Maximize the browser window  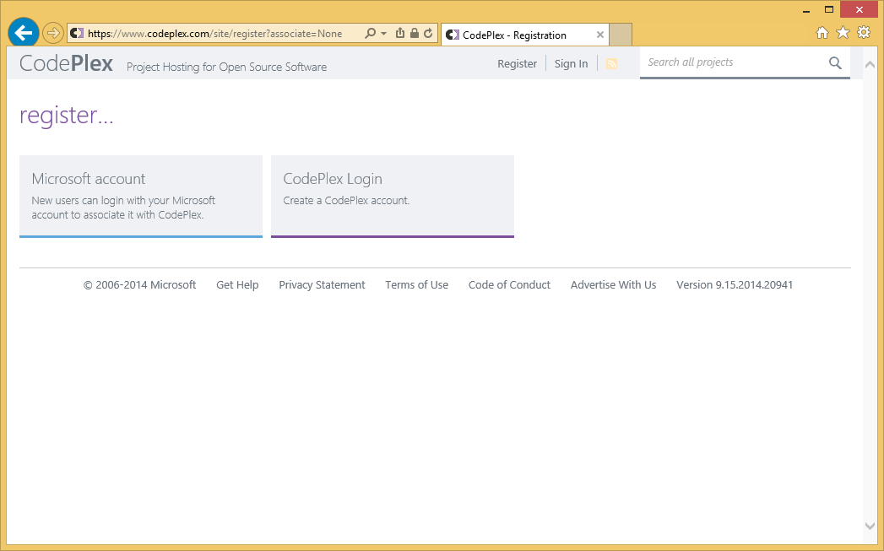(829, 9)
